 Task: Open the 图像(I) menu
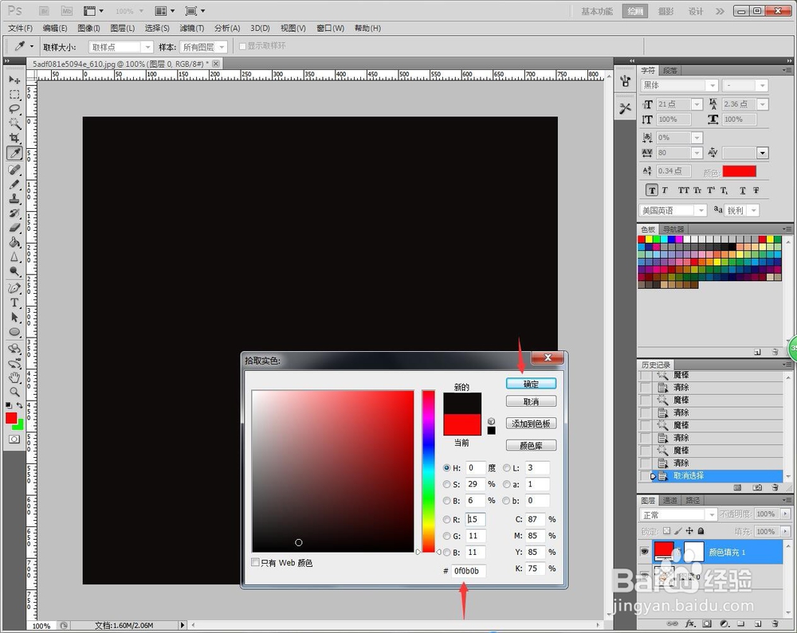pos(89,29)
